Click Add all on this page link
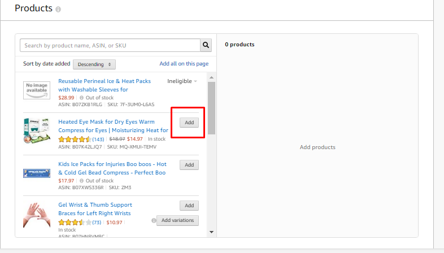Screen dimensions: 444x253 [184, 64]
